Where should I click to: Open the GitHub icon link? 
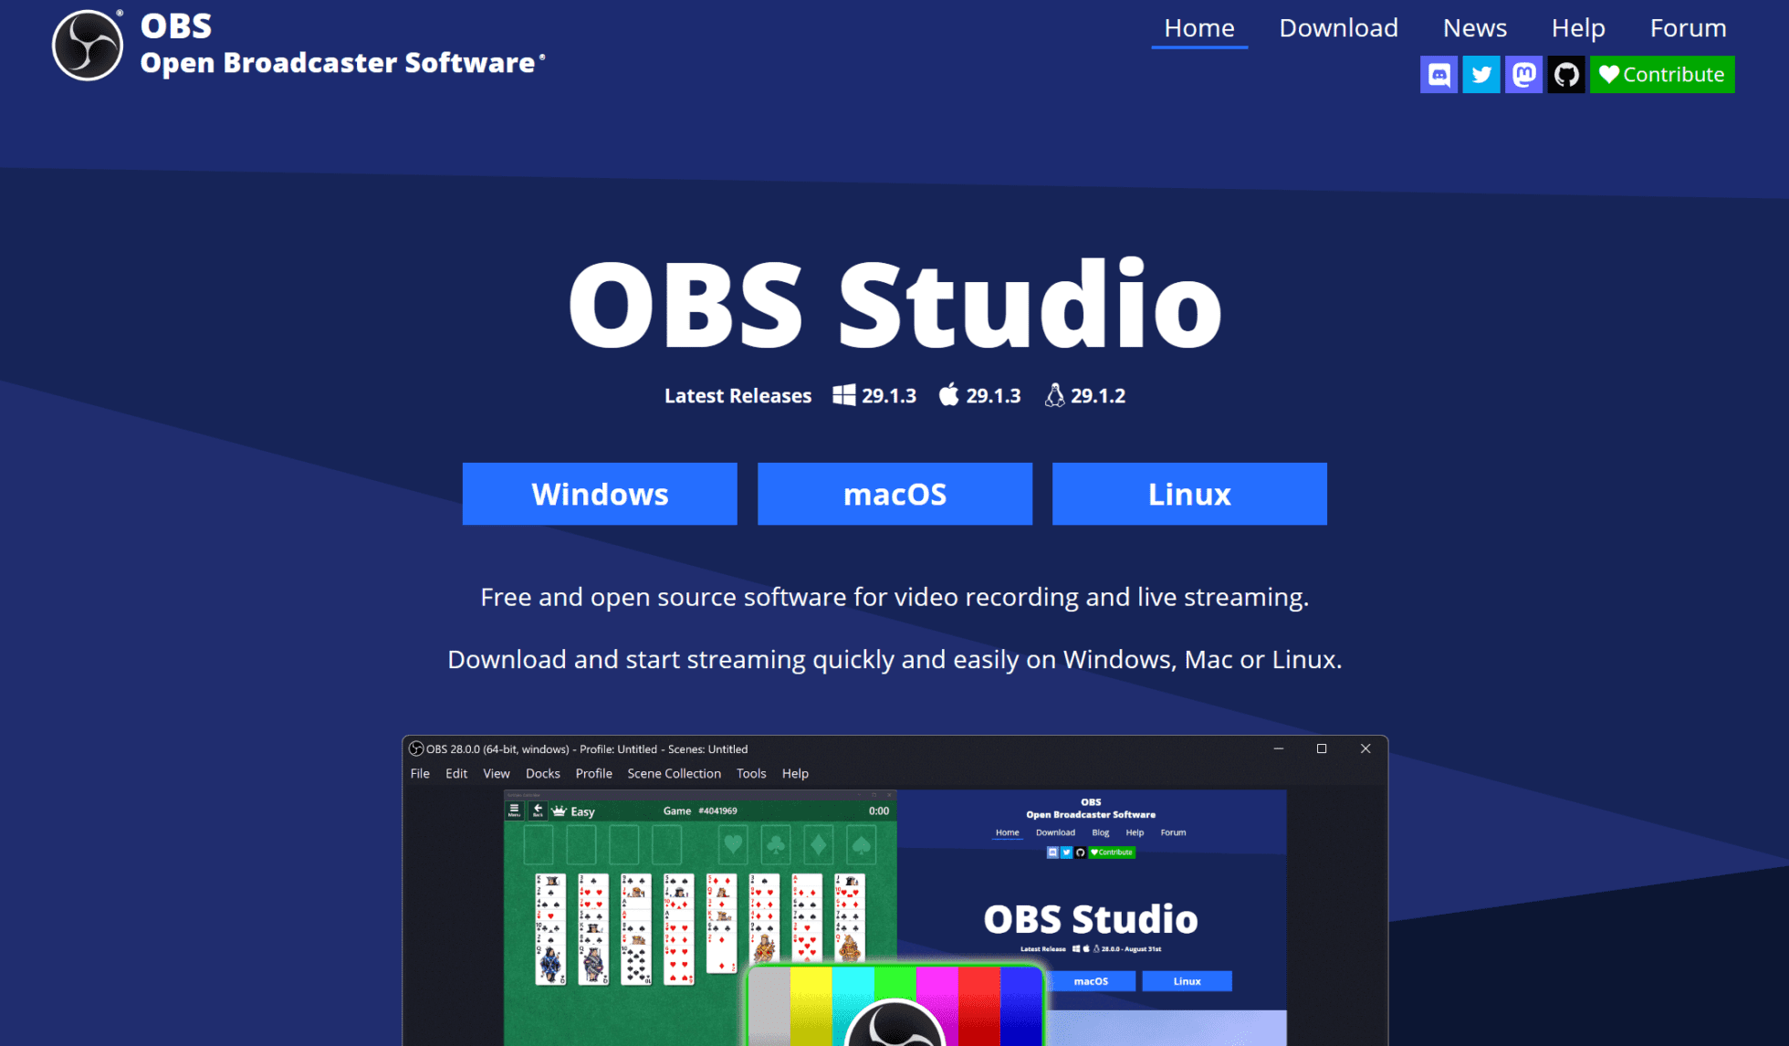[1566, 75]
